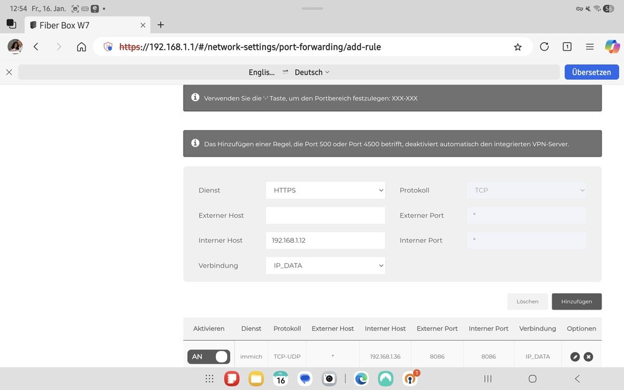The image size is (624, 390).
Task: Open the app drawer grid icon
Action: (209, 379)
